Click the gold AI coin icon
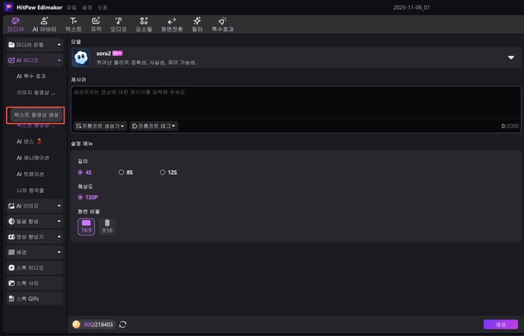524x336 pixels. coord(76,324)
